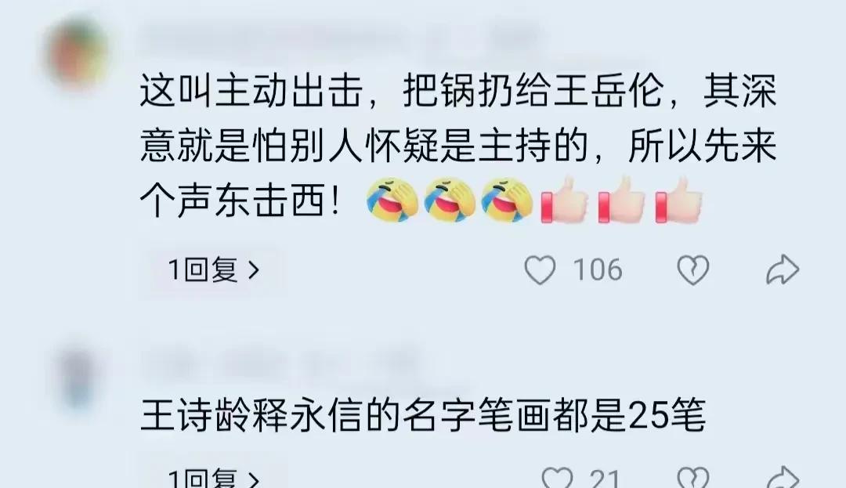Open first commenter's round avatar

coord(77,52)
